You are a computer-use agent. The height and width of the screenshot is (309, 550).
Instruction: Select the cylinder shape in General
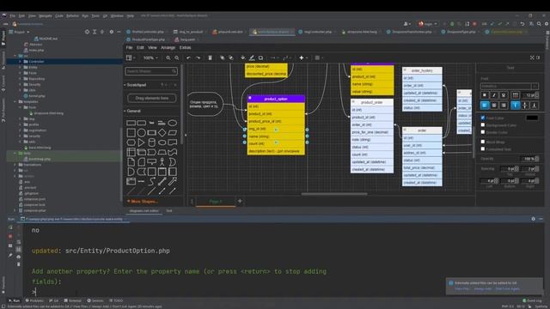click(x=151, y=142)
